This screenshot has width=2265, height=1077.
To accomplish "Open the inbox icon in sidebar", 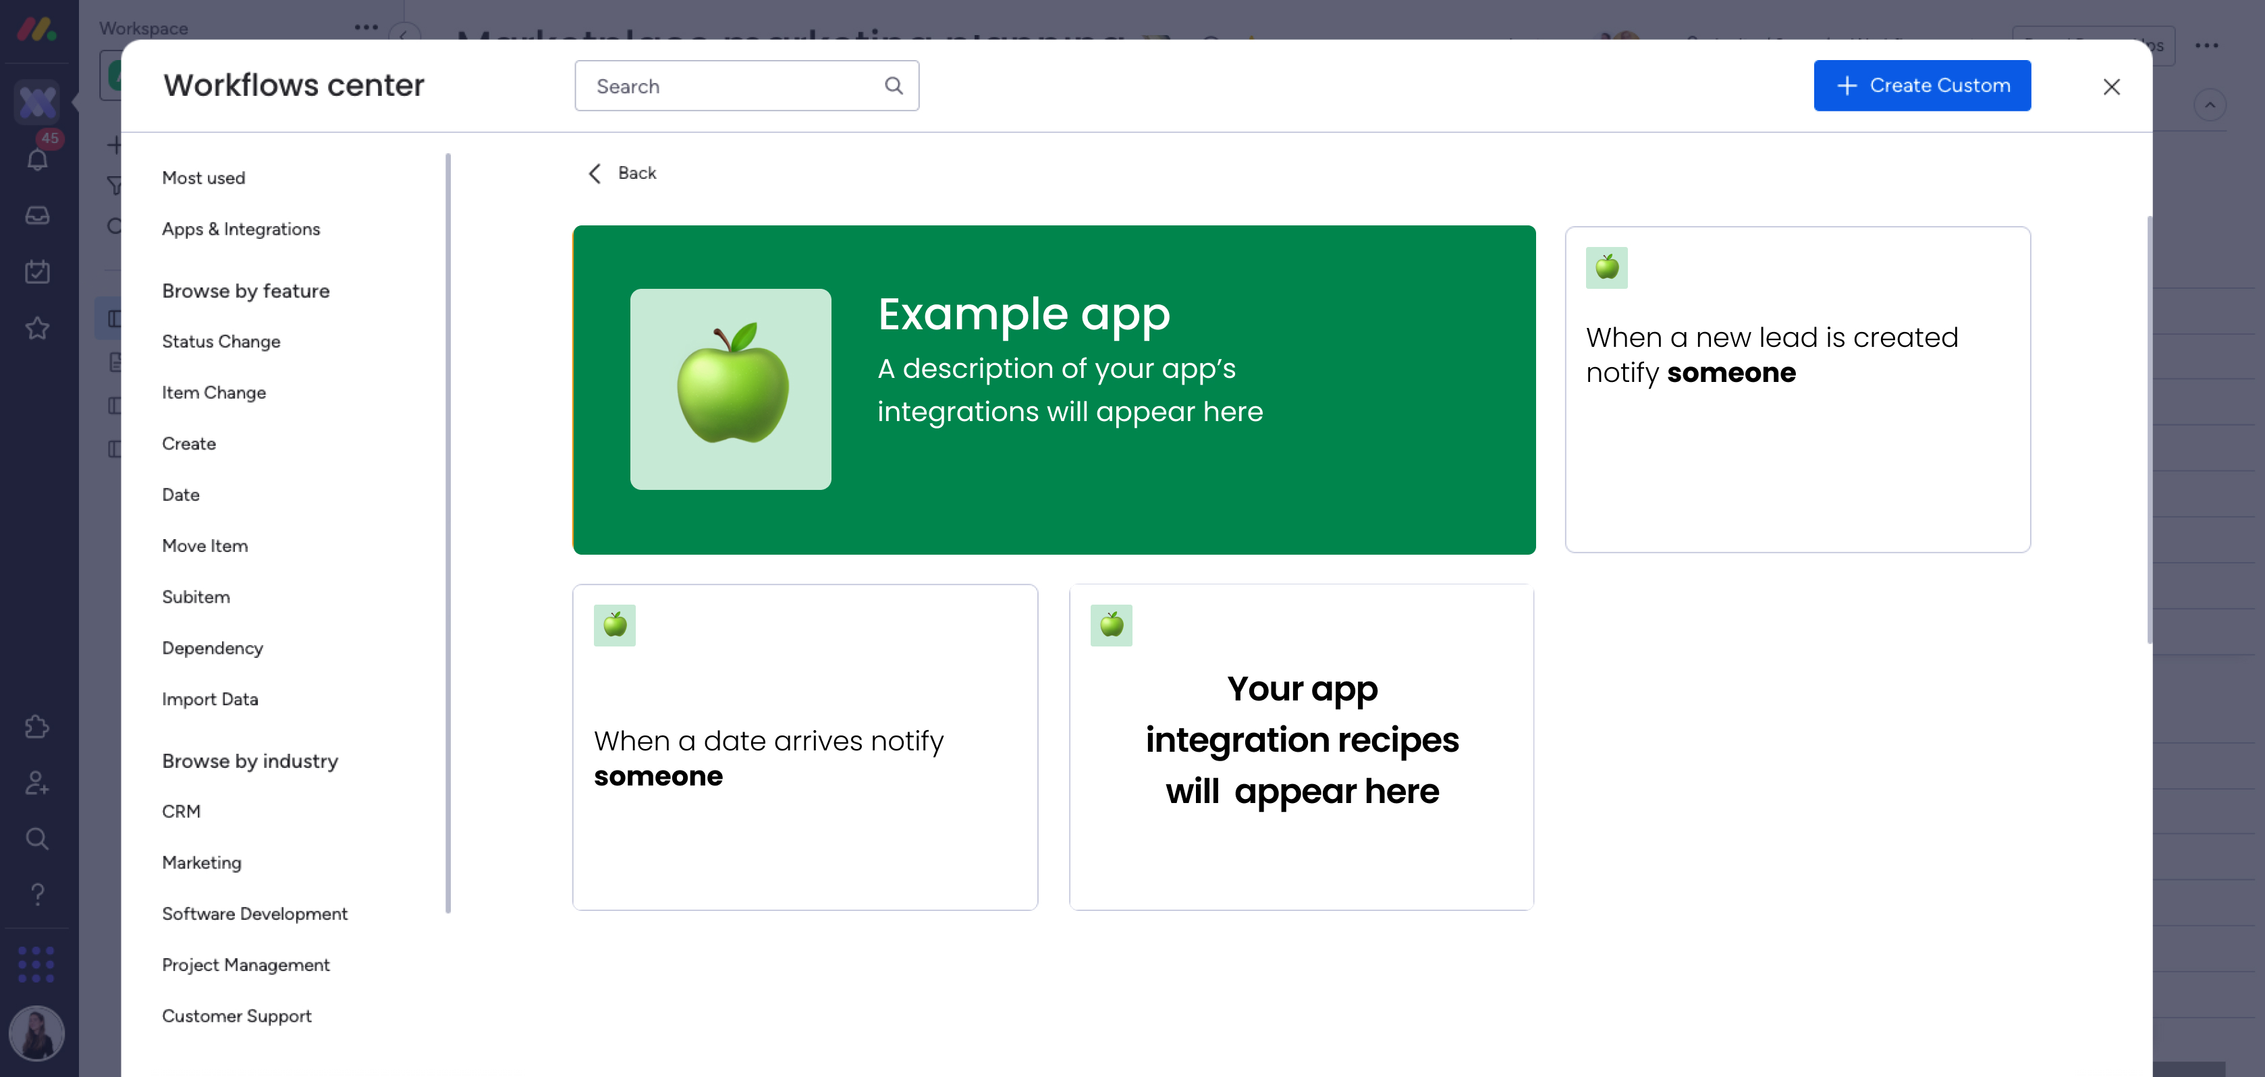I will pos(37,215).
